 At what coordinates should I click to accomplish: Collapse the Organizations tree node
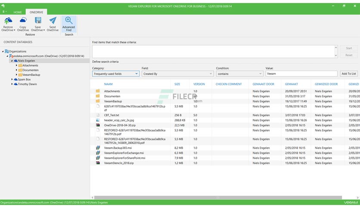[x=3, y=52]
